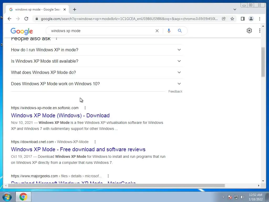Open the taskbar clock showing 12:52 AM
The image size is (269, 202).
click(256, 197)
